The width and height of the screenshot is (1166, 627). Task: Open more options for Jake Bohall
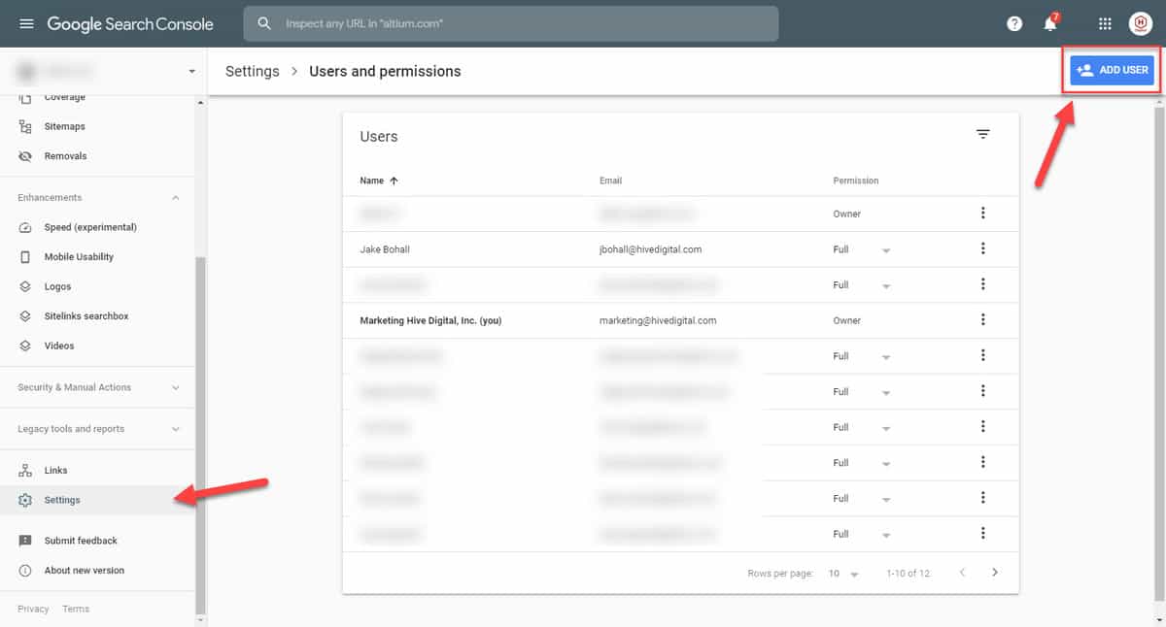pos(983,248)
